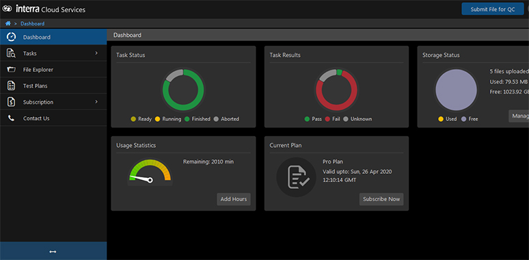Click the Storage Status card title
This screenshot has width=529, height=260.
pos(441,55)
